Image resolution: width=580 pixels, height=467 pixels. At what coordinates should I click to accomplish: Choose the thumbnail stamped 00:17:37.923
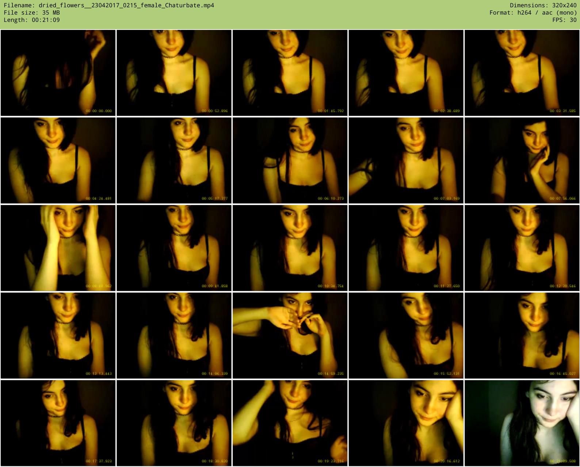coord(58,423)
